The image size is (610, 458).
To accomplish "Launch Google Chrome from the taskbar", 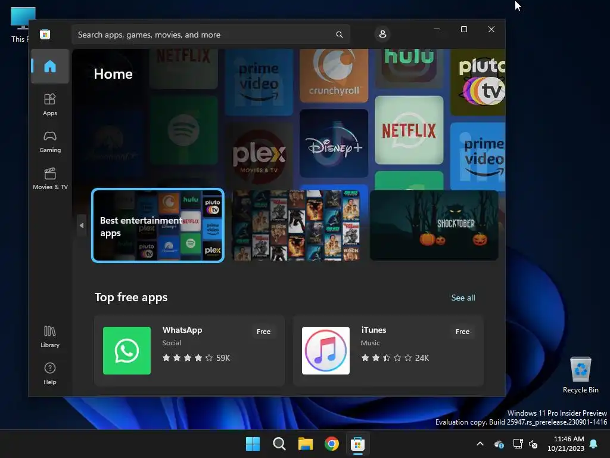I will coord(331,444).
